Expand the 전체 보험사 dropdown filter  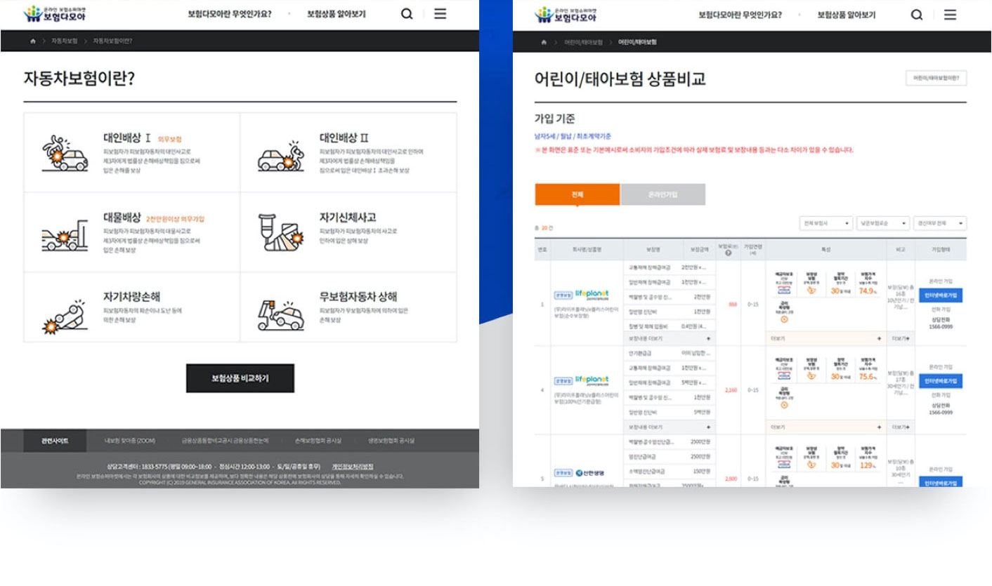coord(826,224)
